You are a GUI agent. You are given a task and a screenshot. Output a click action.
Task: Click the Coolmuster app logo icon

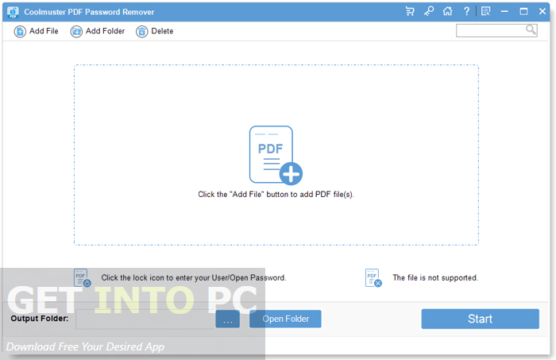coord(13,12)
